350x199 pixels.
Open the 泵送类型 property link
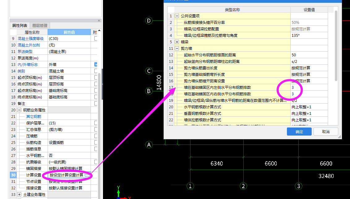(x=25, y=52)
